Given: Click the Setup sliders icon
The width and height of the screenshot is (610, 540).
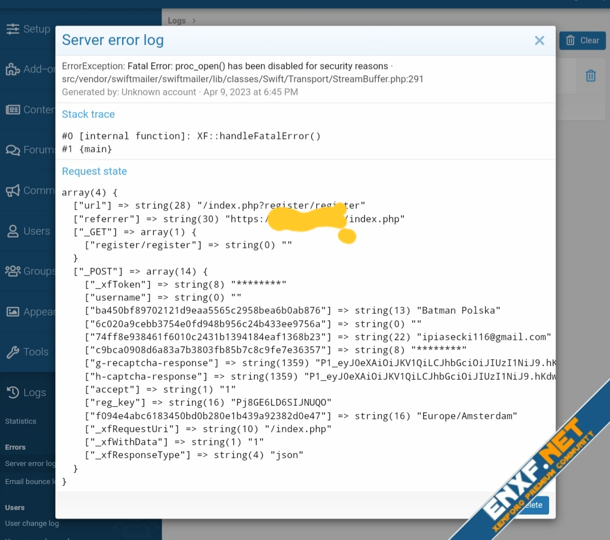Looking at the screenshot, I should point(12,29).
